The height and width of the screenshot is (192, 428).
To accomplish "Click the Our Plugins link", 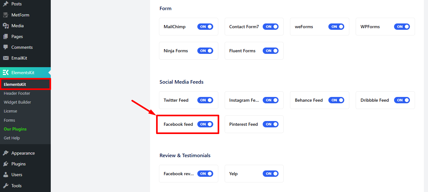I will pyautogui.click(x=16, y=129).
